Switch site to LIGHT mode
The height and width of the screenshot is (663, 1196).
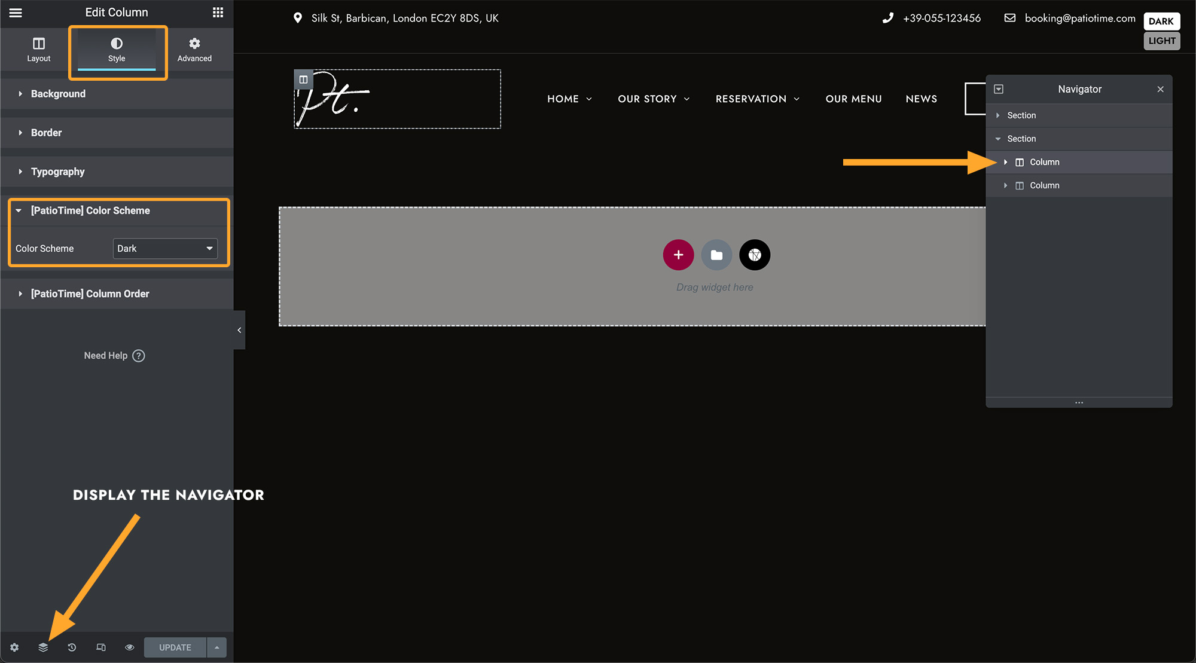(x=1161, y=41)
